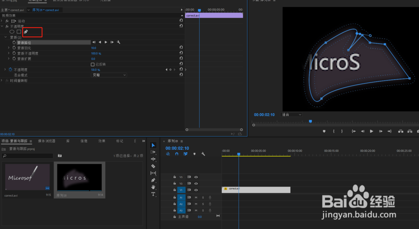The height and width of the screenshot is (229, 419).
Task: Create a 4-point polygon rectangle mask
Action: (x=19, y=31)
